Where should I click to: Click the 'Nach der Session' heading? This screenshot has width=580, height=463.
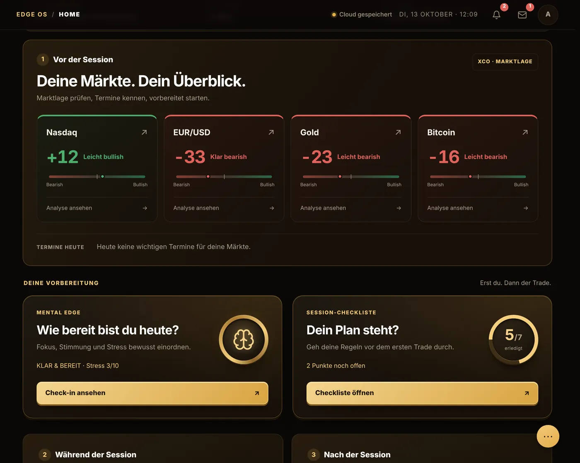click(357, 455)
